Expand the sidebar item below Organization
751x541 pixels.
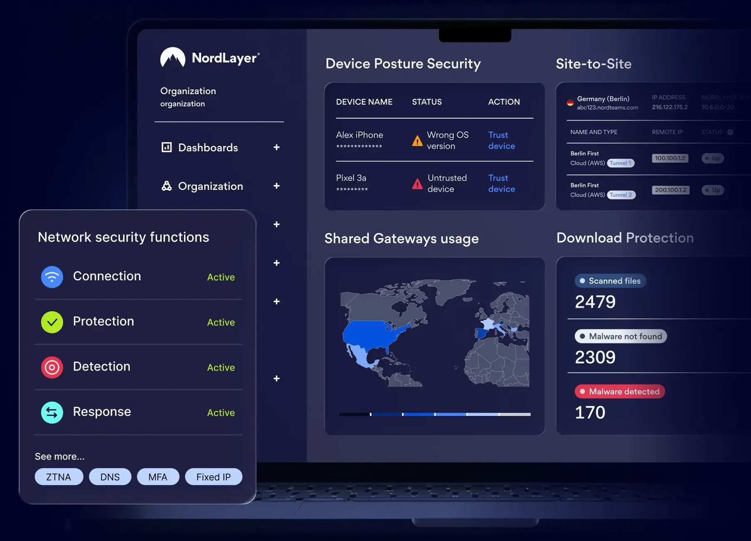click(x=276, y=224)
